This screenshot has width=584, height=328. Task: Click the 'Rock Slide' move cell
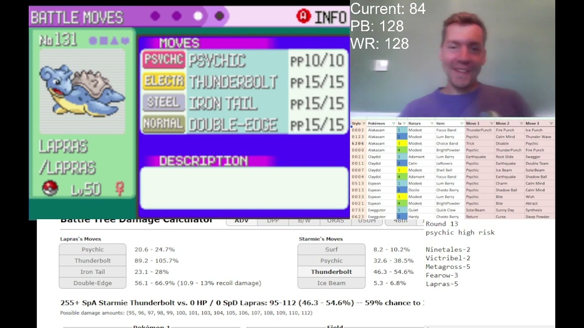coord(509,157)
